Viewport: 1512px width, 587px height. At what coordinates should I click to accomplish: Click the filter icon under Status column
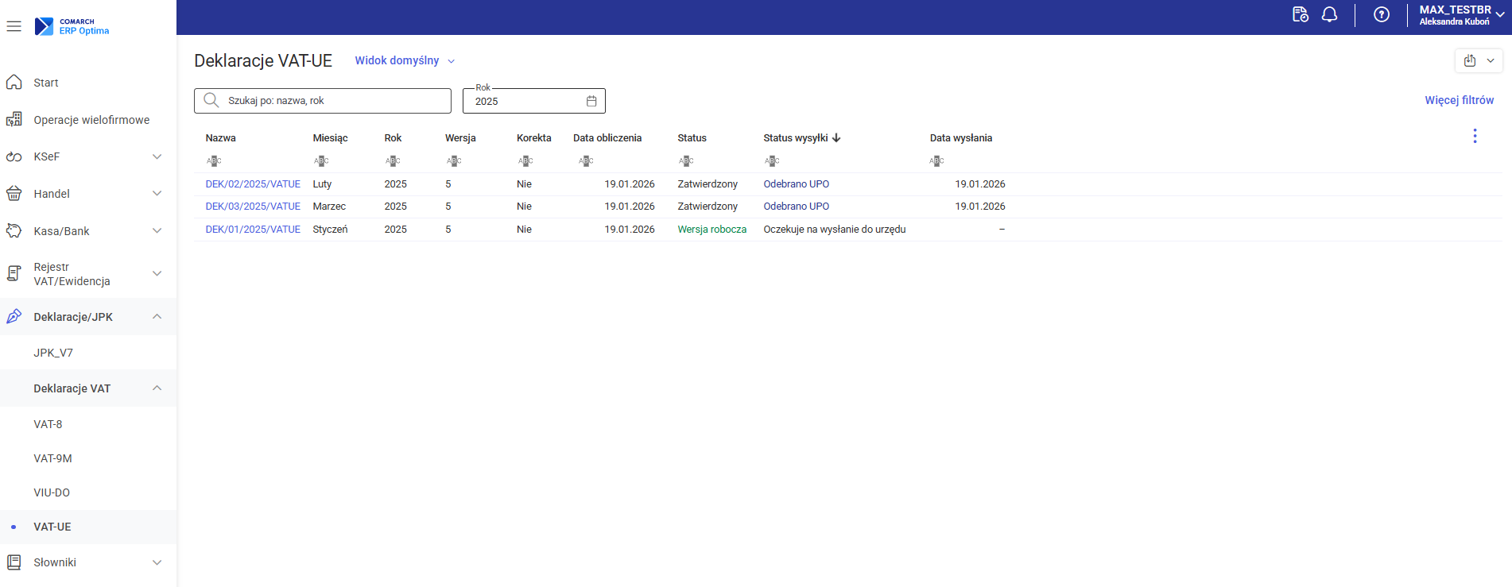(x=686, y=161)
